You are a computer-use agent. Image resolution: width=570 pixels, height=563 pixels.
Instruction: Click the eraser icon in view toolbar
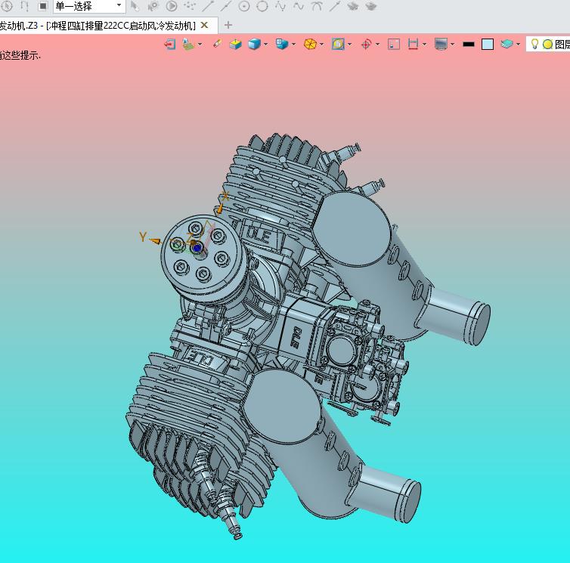coord(218,44)
